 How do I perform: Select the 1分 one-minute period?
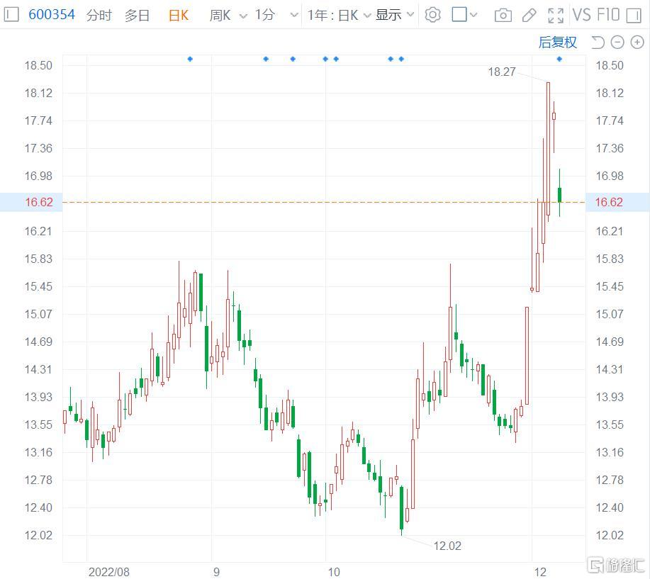(x=265, y=16)
